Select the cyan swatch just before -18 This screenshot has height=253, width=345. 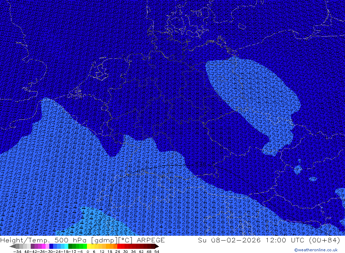66,246
